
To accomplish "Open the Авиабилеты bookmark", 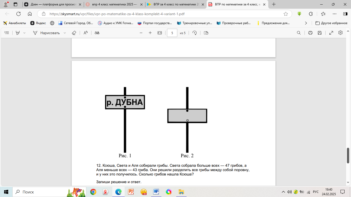I will click(x=15, y=23).
